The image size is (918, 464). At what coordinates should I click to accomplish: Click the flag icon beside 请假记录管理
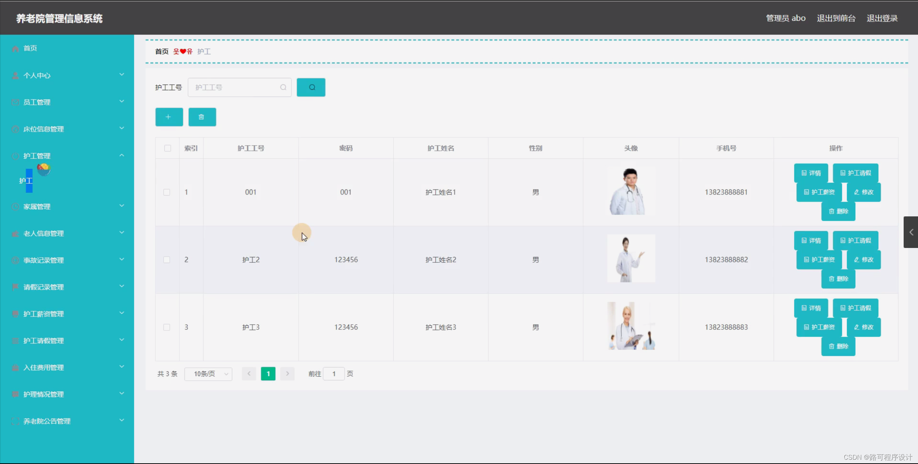pyautogui.click(x=15, y=287)
